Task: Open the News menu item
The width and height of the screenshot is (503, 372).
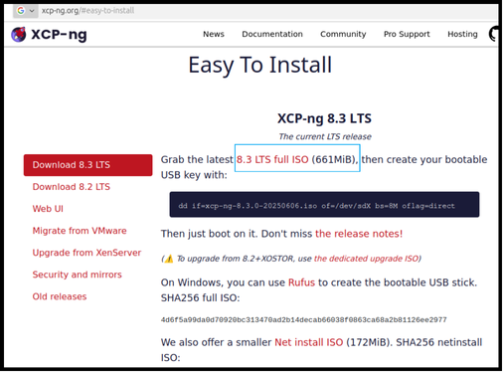Action: pyautogui.click(x=214, y=34)
